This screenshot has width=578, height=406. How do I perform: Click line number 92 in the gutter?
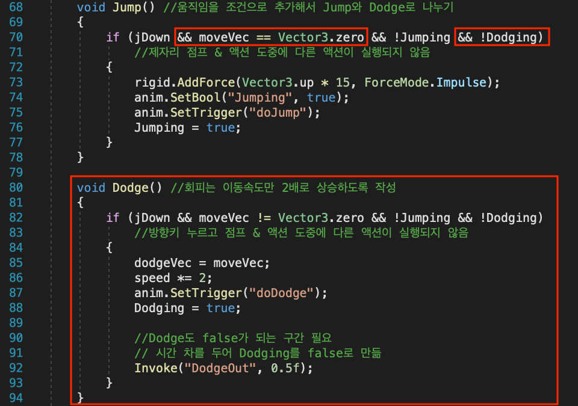pos(16,368)
